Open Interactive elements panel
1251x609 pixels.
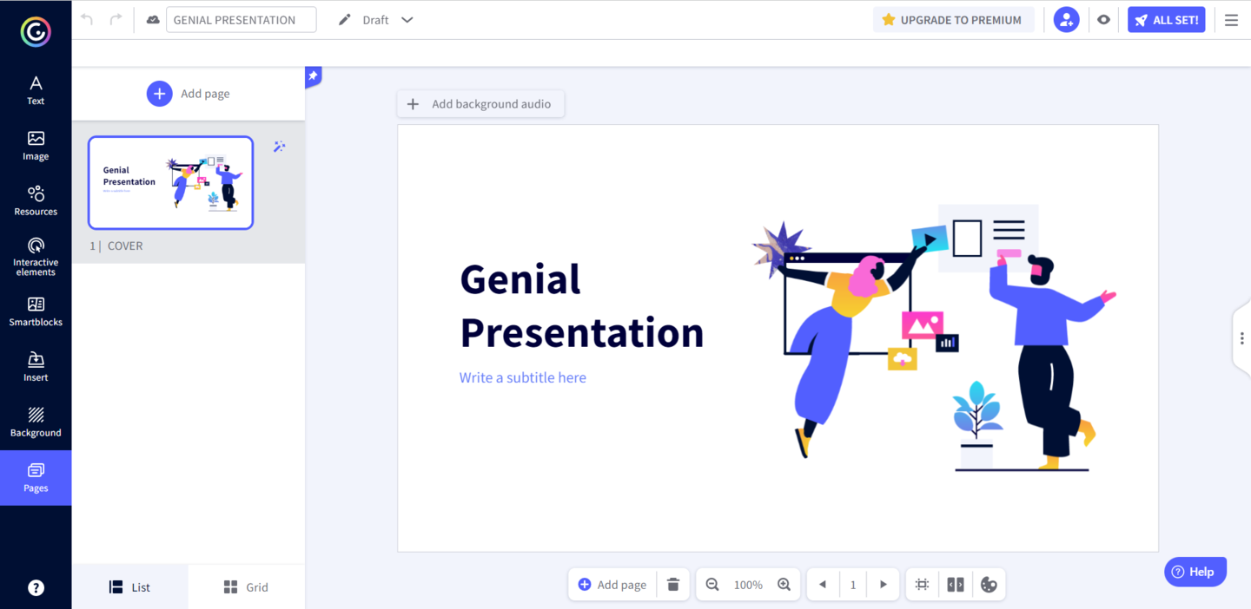pos(36,256)
